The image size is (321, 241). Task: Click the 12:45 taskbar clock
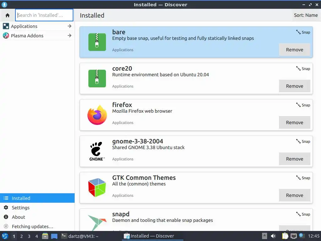tap(313, 236)
